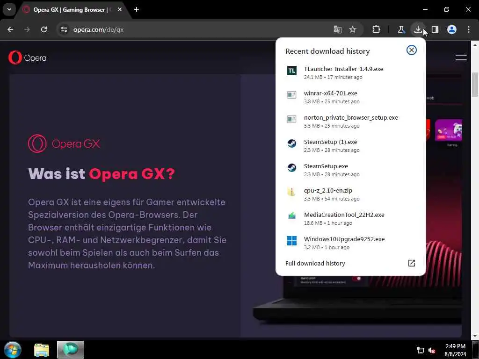Click the winrar-x64-701.exe file icon

coord(292,95)
